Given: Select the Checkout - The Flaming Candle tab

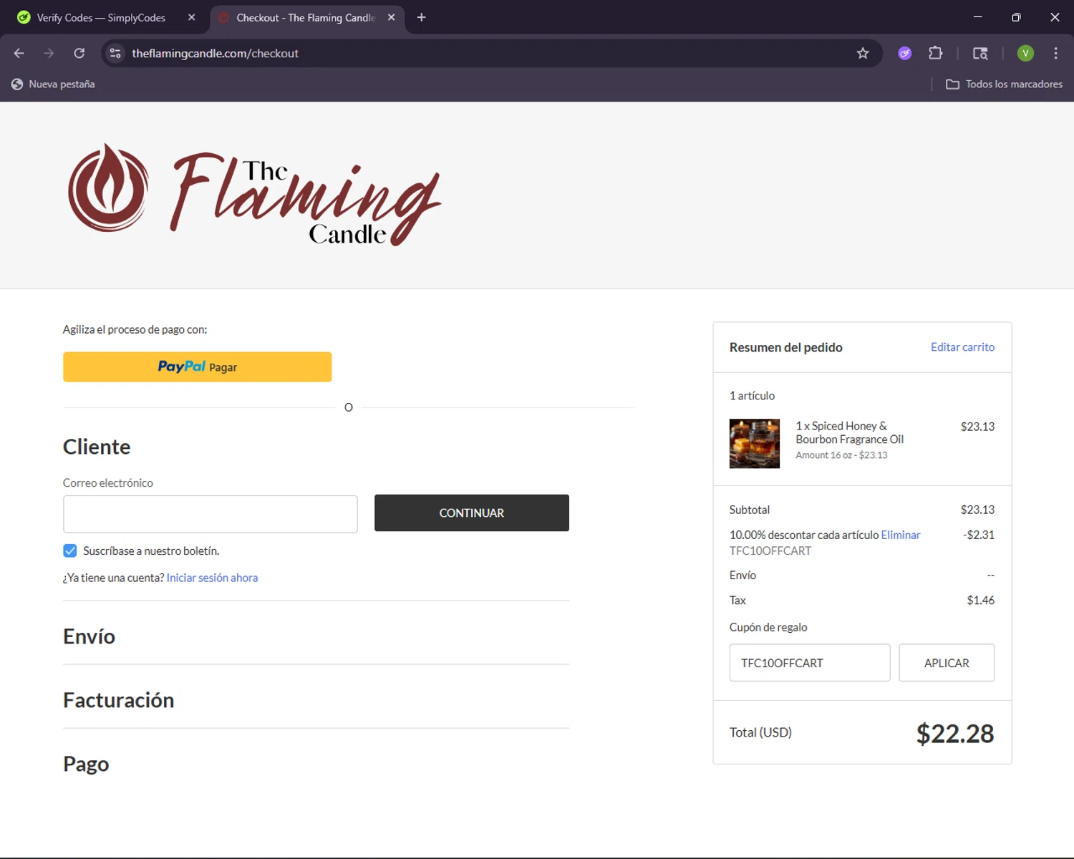Looking at the screenshot, I should click(306, 18).
